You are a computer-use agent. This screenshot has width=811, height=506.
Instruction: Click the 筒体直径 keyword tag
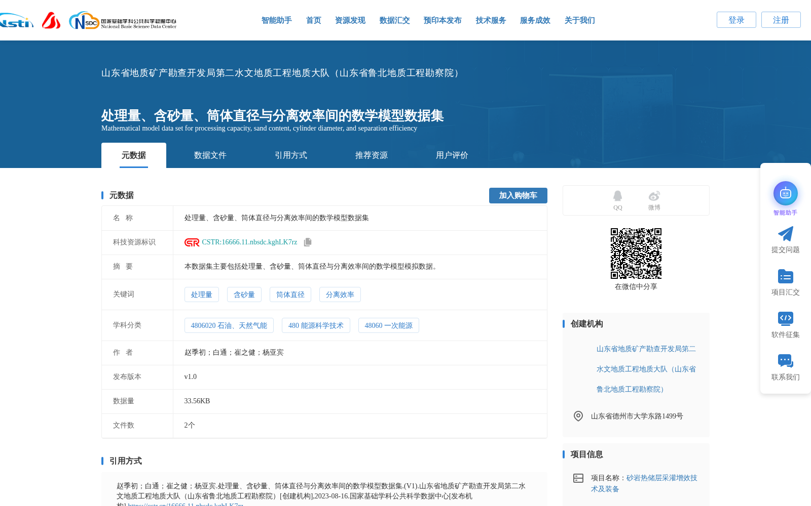click(290, 294)
